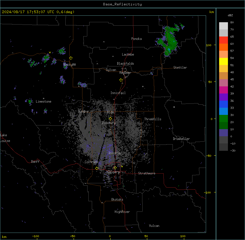Click the asterisk marker above Limestone

[x=43, y=99]
